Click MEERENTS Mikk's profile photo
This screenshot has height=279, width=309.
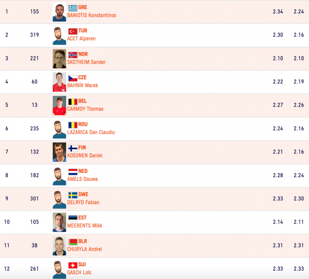pos(59,222)
